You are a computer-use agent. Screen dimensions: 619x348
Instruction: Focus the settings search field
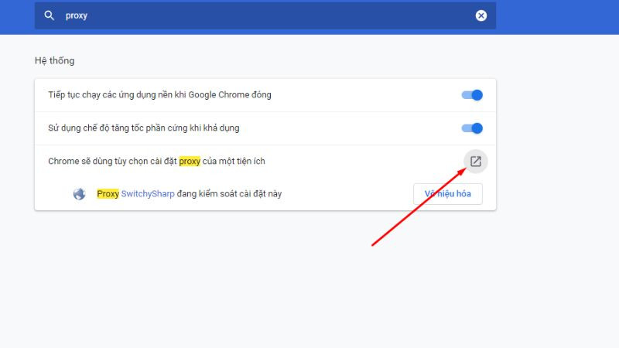[x=265, y=15]
